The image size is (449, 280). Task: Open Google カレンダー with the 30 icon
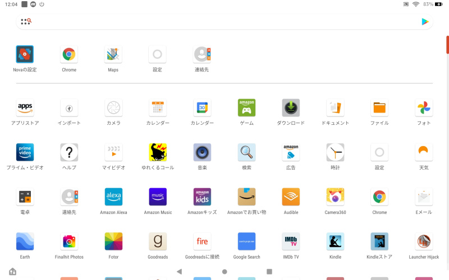[x=202, y=108]
